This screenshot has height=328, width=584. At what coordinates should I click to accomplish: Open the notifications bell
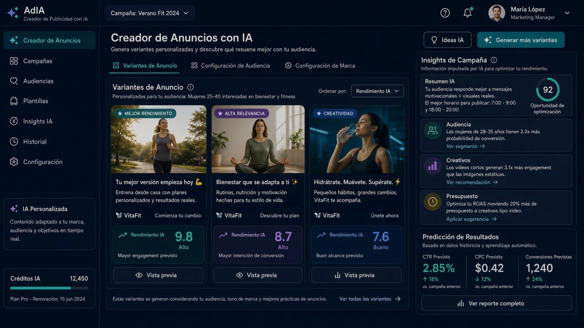click(468, 13)
